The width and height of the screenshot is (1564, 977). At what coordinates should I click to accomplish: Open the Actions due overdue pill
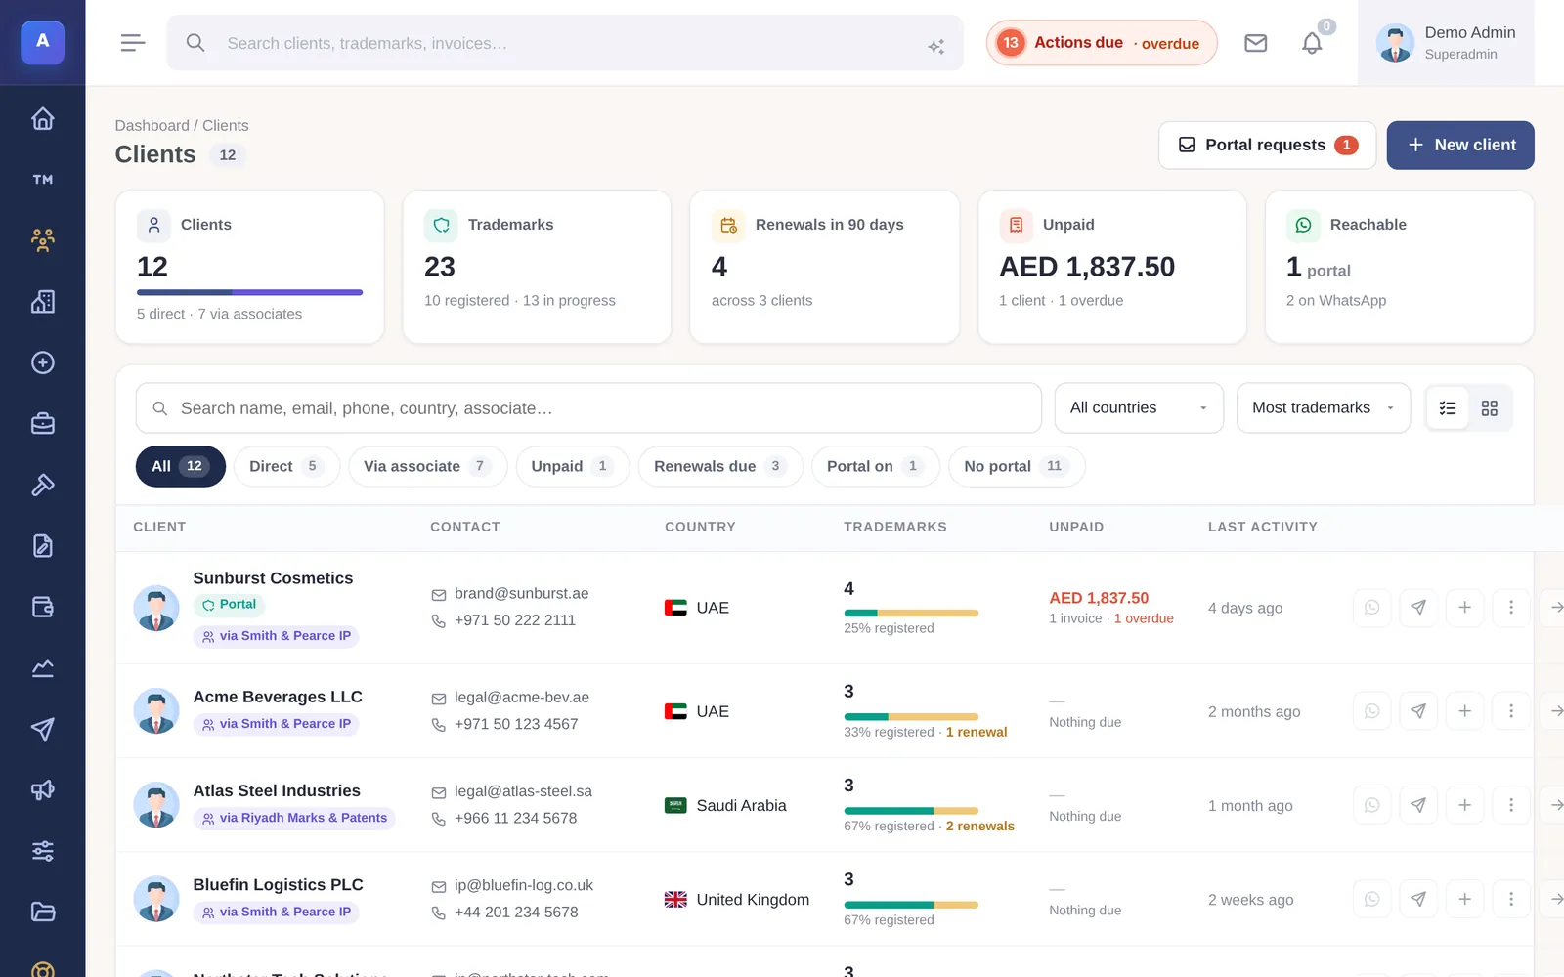pos(1102,43)
